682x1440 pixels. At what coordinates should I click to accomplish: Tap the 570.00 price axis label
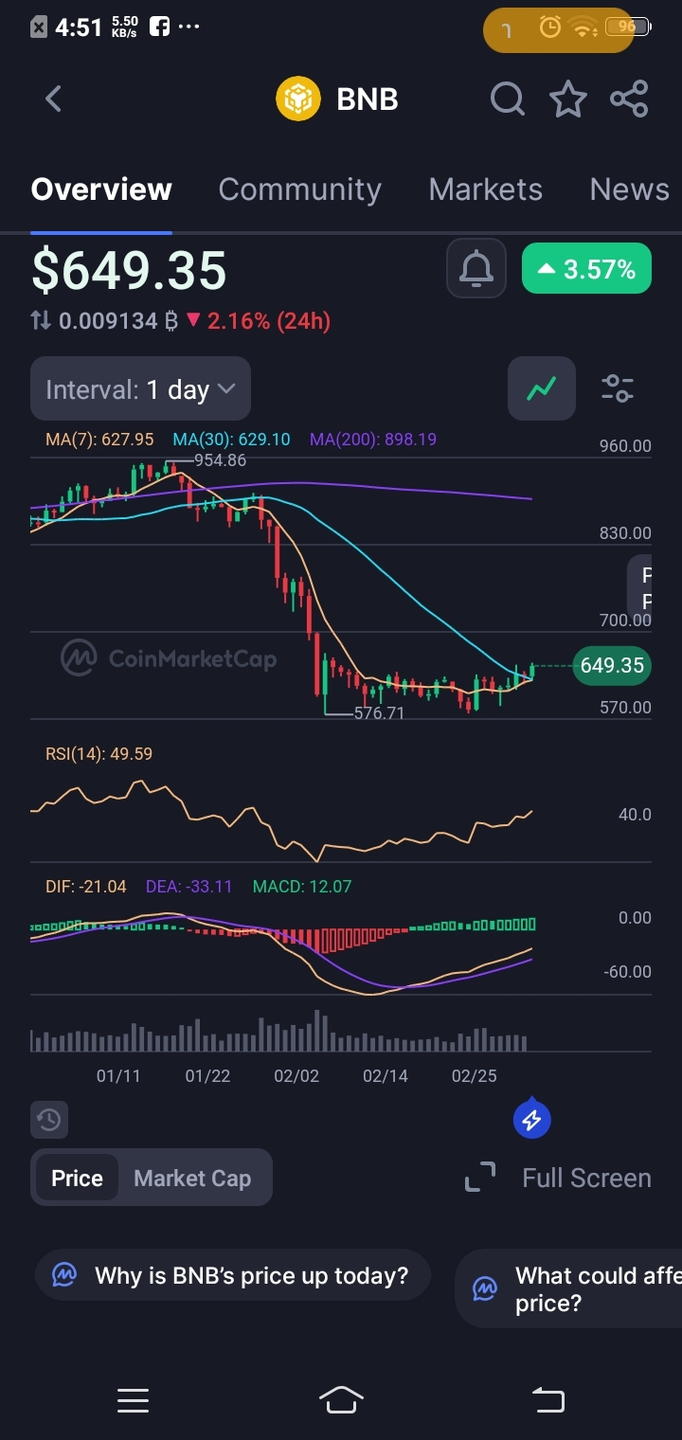tap(625, 708)
